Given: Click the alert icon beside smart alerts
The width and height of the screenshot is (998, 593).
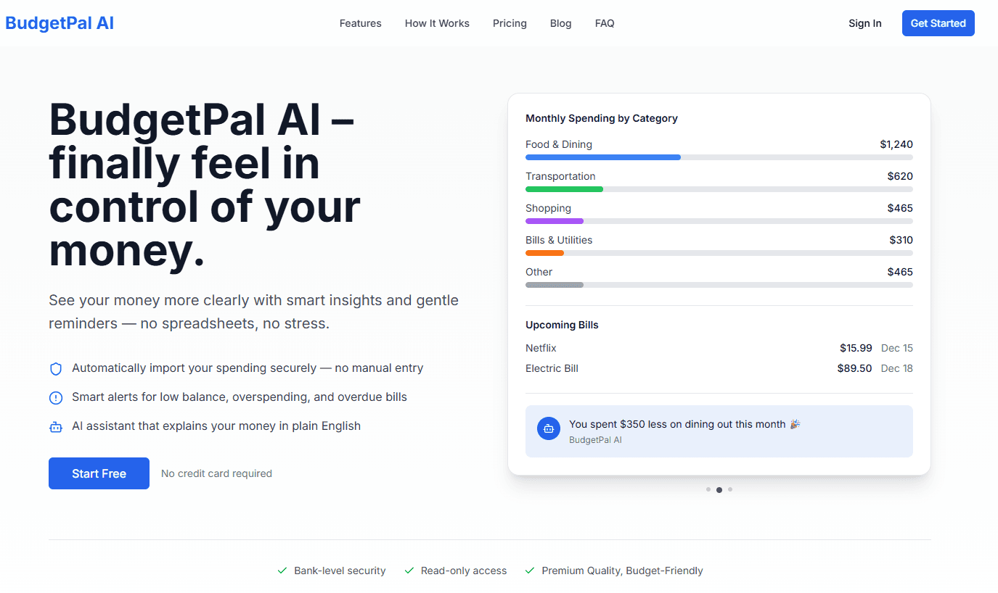Looking at the screenshot, I should coord(56,398).
